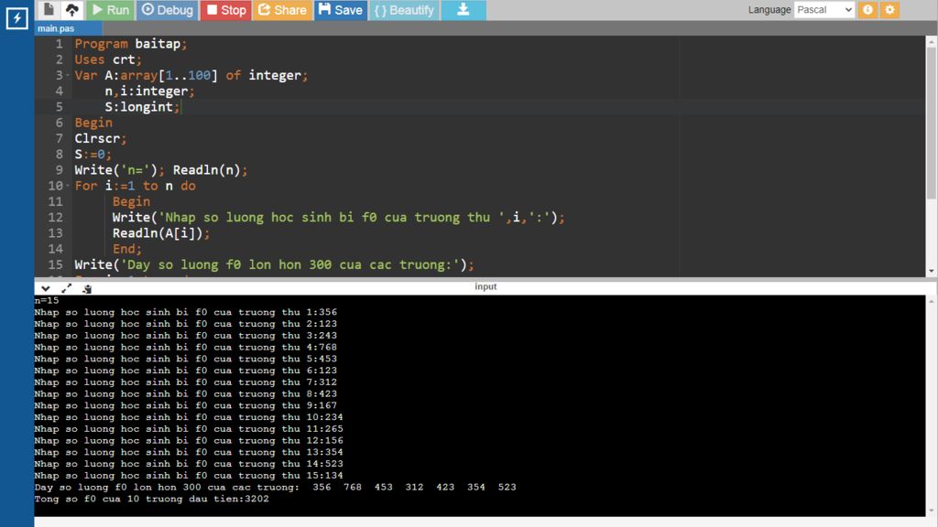Click the 'Readln(A[i]);' line
The image size is (938, 527).
pos(161,233)
